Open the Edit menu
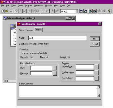The height and width of the screenshot is (108, 113). click(x=7, y=6)
